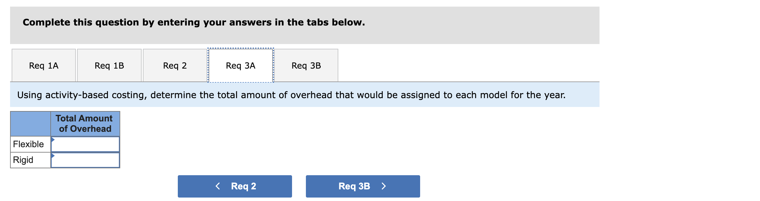
Task: Switch to the Req 3B tab
Action: pos(306,65)
